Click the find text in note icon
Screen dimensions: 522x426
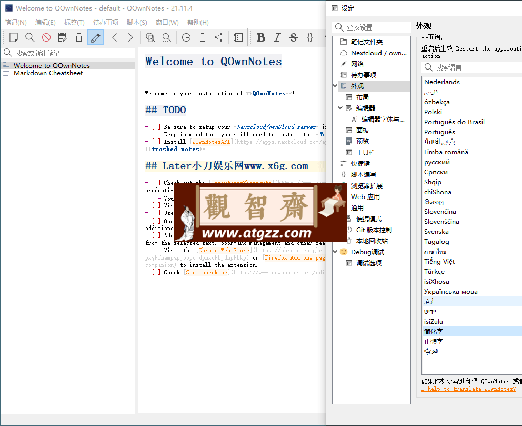pyautogui.click(x=150, y=37)
